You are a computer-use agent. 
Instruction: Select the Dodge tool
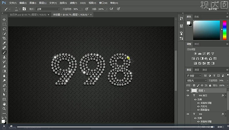tap(4, 81)
